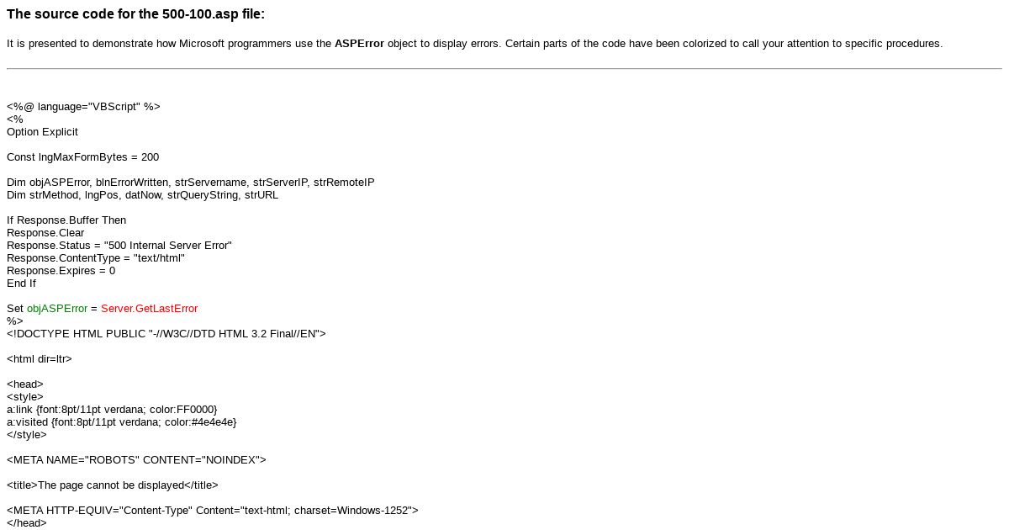Click the Const lngMaxFormBytes = 200 line
The image size is (1009, 530).
pos(82,157)
